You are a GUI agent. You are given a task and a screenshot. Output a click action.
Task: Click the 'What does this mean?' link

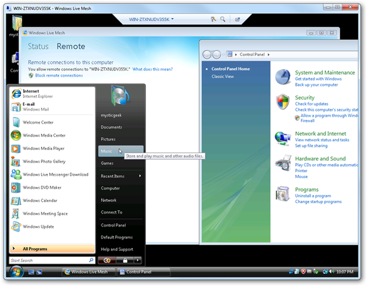[x=153, y=69]
